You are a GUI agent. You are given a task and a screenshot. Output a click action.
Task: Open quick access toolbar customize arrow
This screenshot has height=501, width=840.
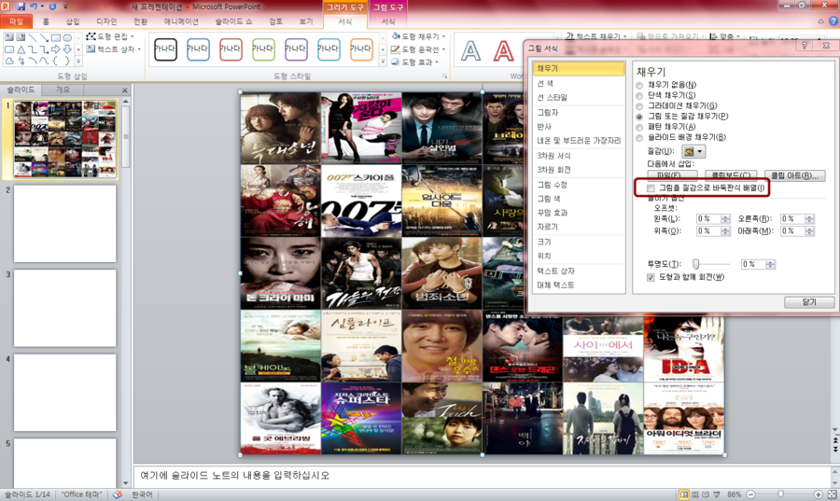click(x=66, y=7)
